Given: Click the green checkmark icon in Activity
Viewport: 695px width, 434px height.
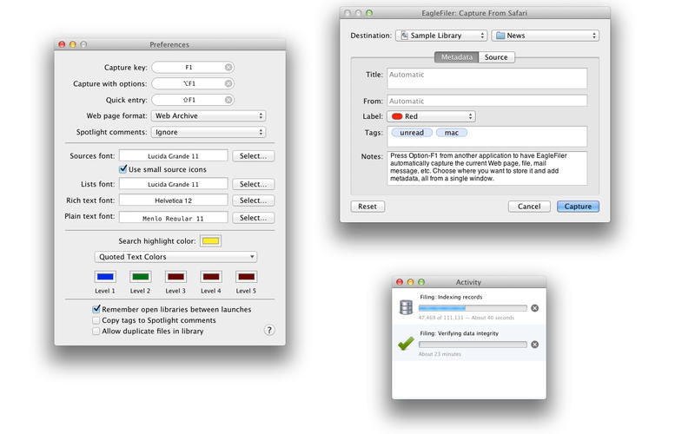Looking at the screenshot, I should (x=406, y=343).
